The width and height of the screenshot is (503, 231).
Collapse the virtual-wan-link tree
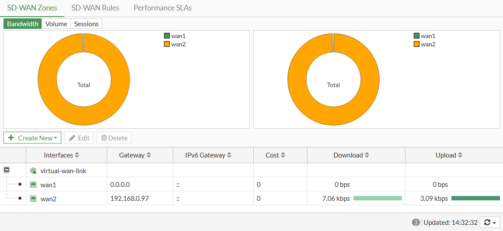[7, 170]
